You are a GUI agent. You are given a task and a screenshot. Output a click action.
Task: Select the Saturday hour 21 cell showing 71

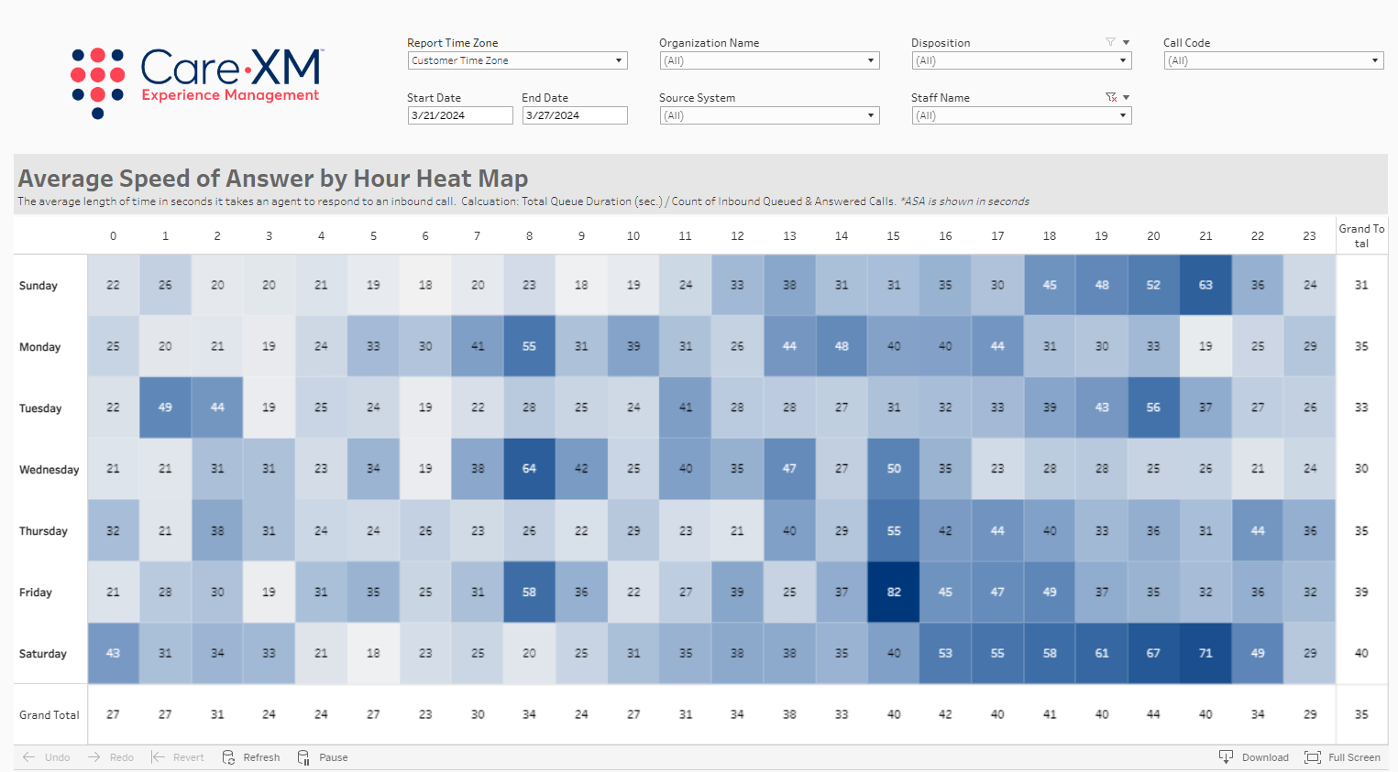1205,654
